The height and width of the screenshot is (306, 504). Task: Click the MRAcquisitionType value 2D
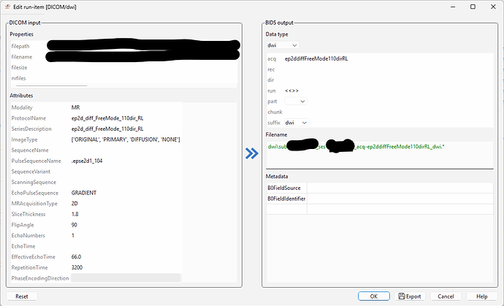point(75,204)
